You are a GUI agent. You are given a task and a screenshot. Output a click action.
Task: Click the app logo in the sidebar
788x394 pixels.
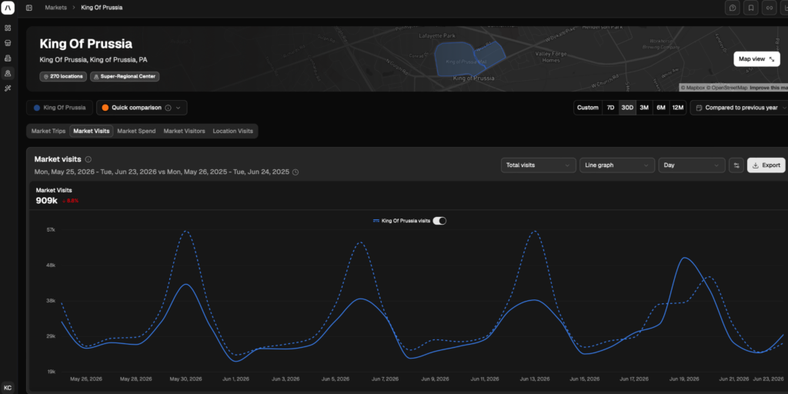(x=8, y=8)
